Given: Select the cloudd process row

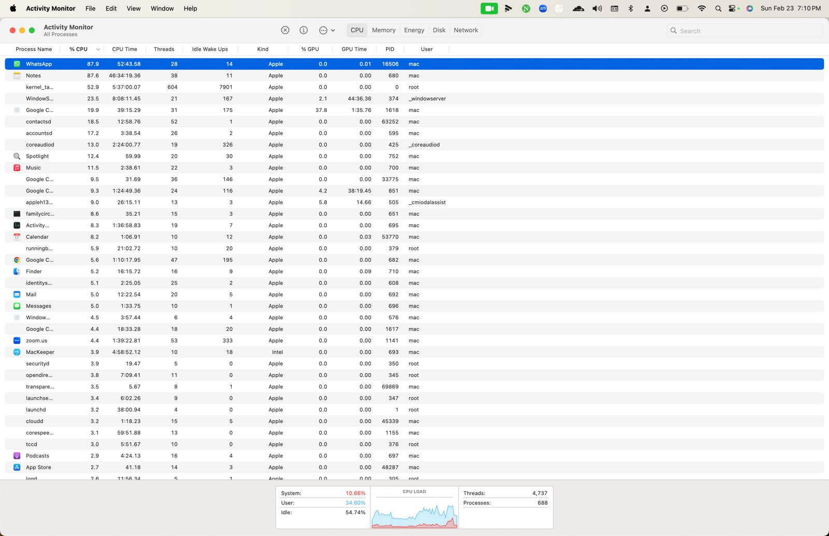Looking at the screenshot, I should 414,421.
